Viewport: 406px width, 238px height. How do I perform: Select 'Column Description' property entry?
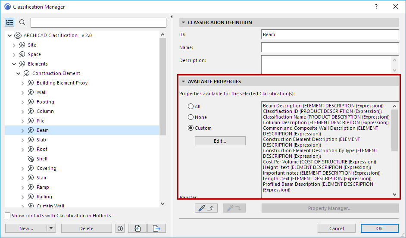pyautogui.click(x=326, y=122)
